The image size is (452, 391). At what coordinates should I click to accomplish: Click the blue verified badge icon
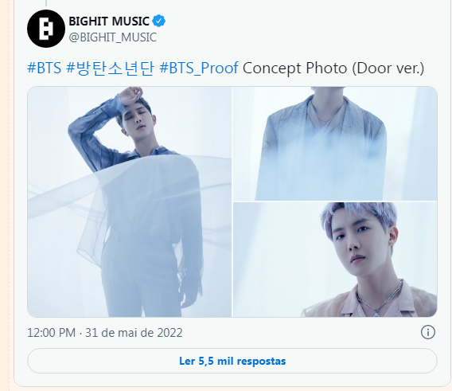[x=159, y=21]
